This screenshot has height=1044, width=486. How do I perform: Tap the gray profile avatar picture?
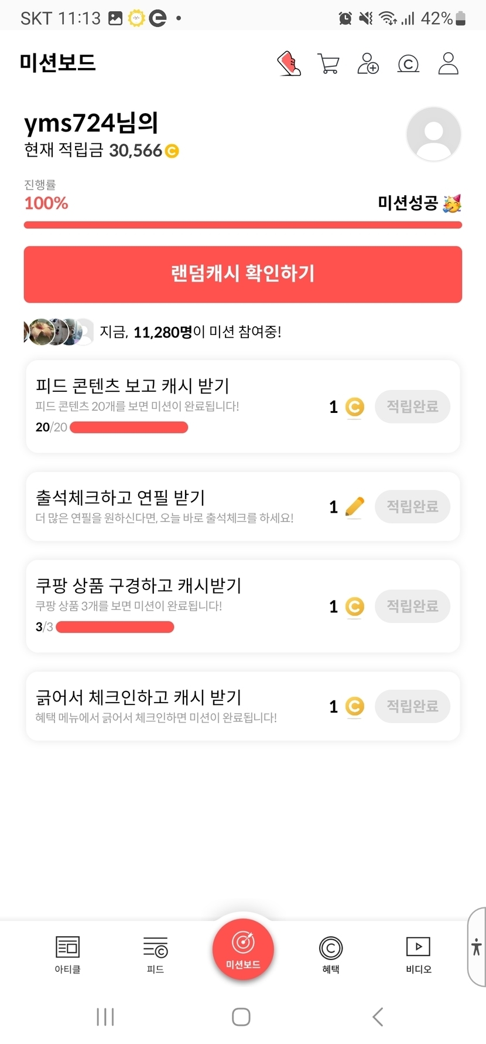coord(433,134)
